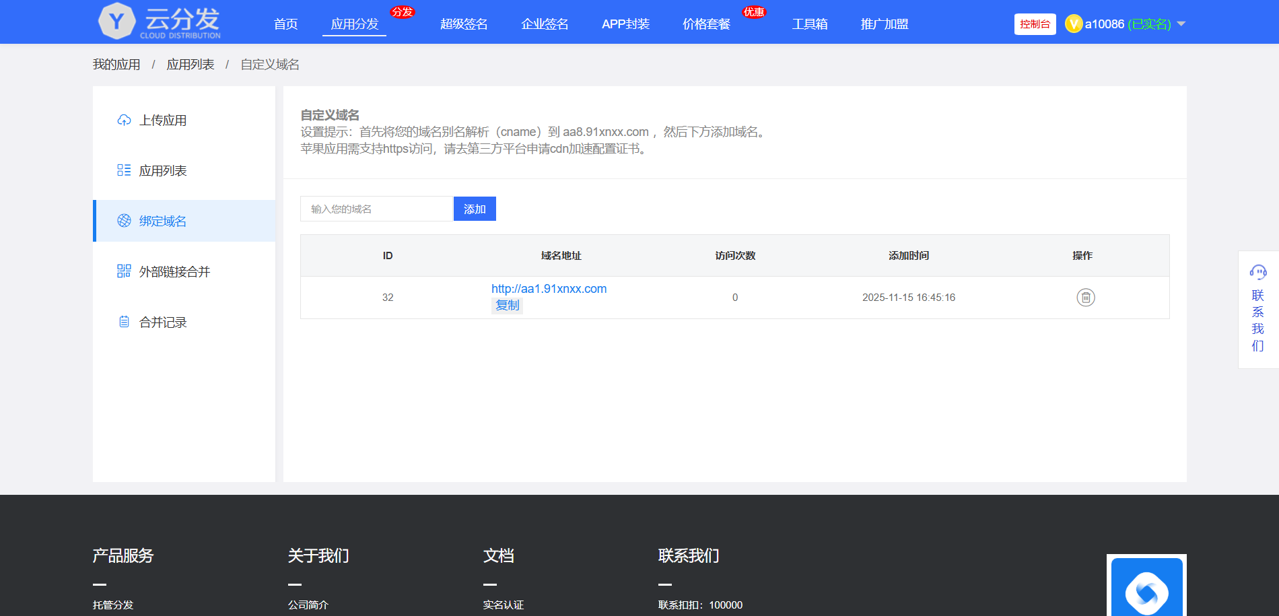The image size is (1279, 616).
Task: Click the 外部链接合并 grid icon
Action: click(x=124, y=271)
